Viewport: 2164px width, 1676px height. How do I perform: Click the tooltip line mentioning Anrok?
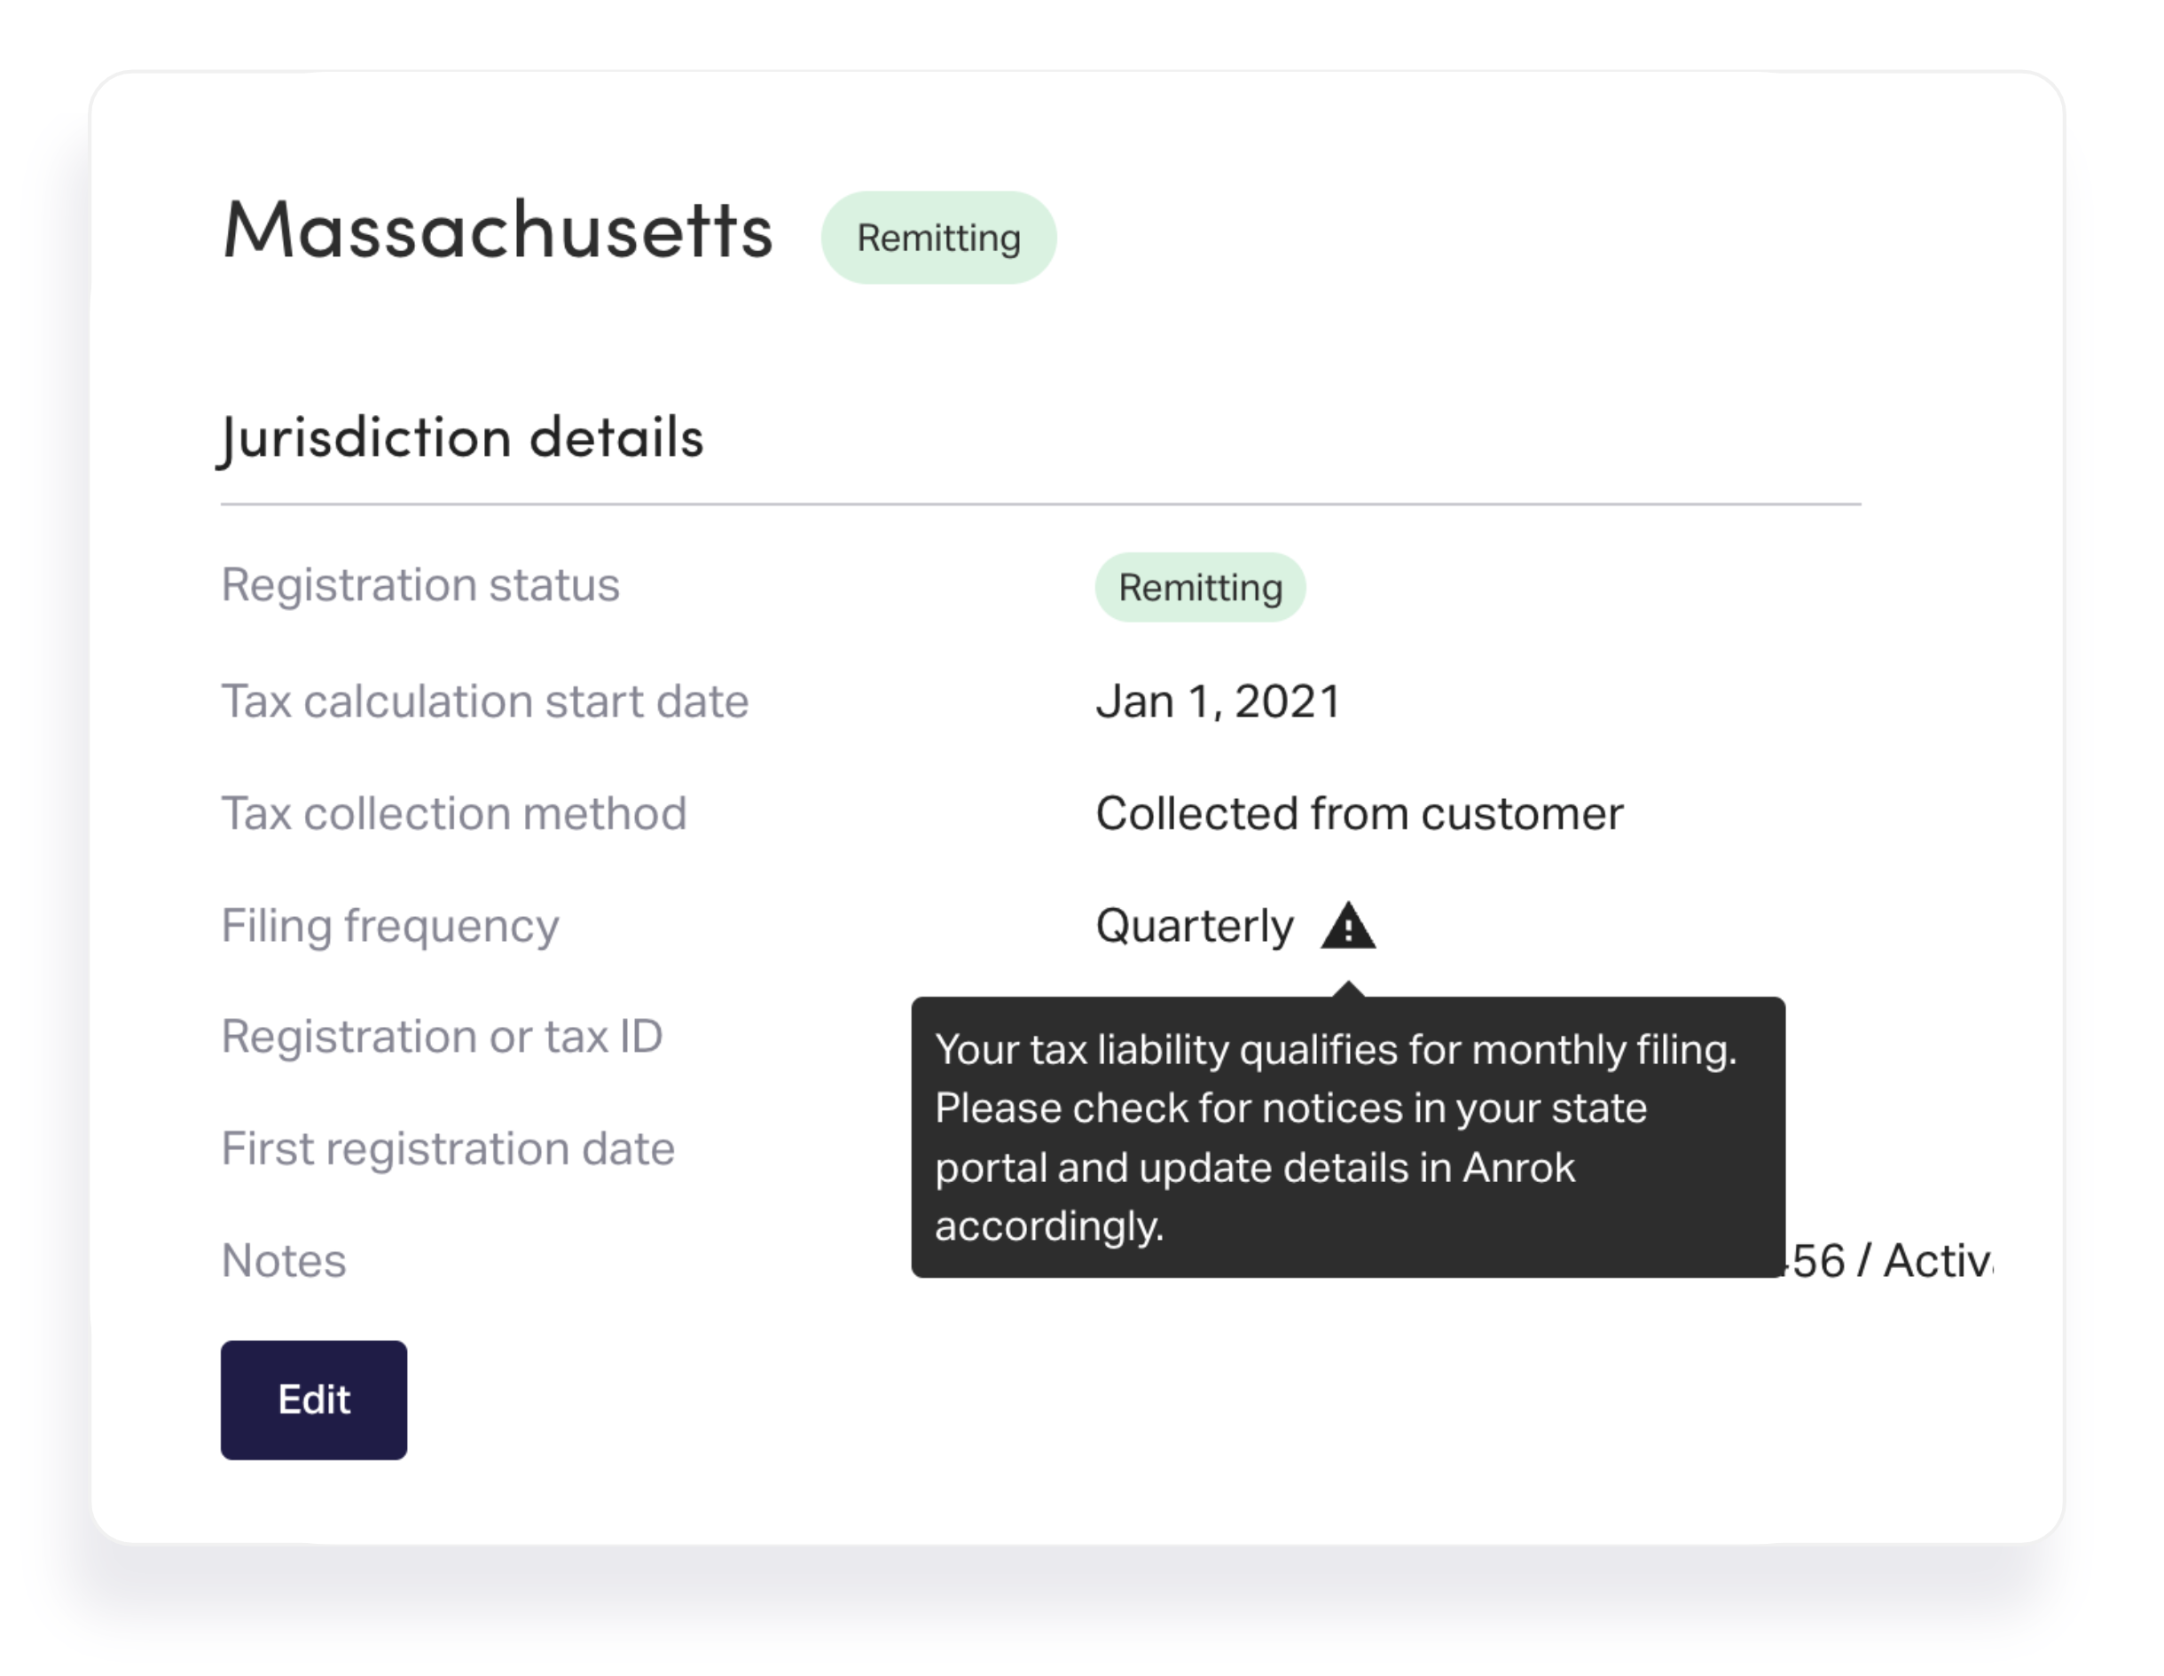coord(1254,1167)
